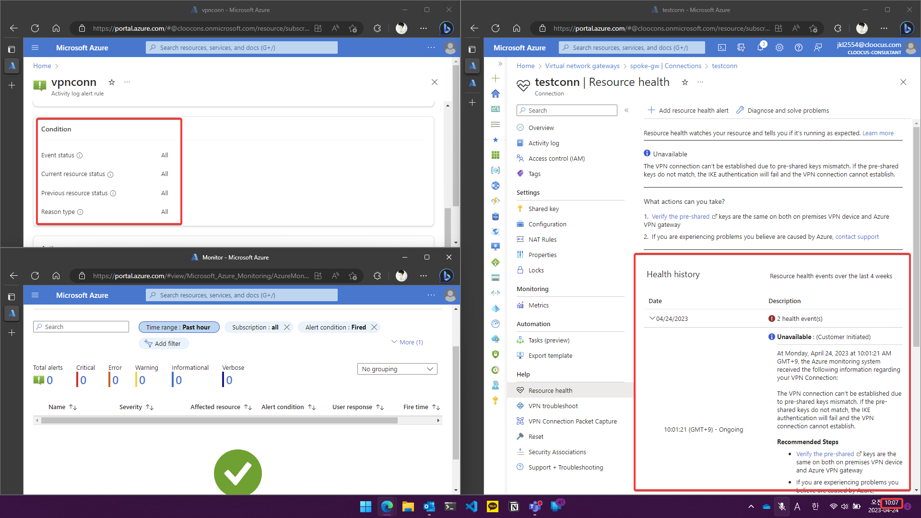Show hidden system tray icons chevron
Screen dimensions: 921x518
[x=751, y=506]
